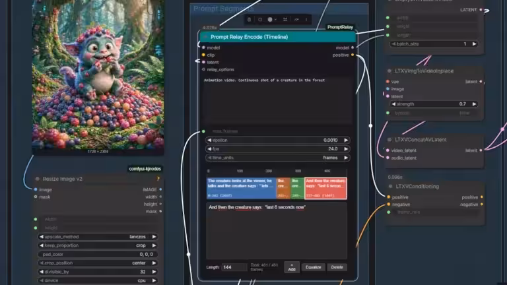
Task: Click the divisible_by value field
Action: click(x=98, y=272)
